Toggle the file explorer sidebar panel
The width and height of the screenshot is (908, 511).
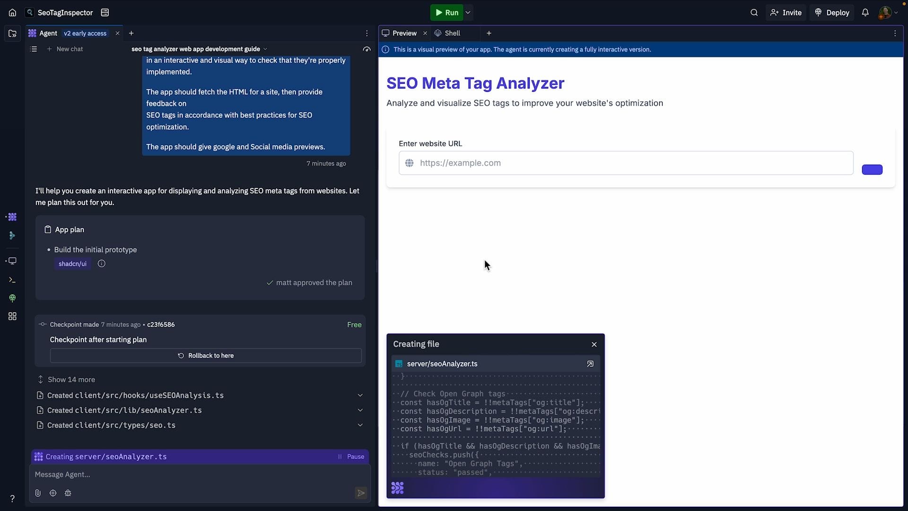12,34
